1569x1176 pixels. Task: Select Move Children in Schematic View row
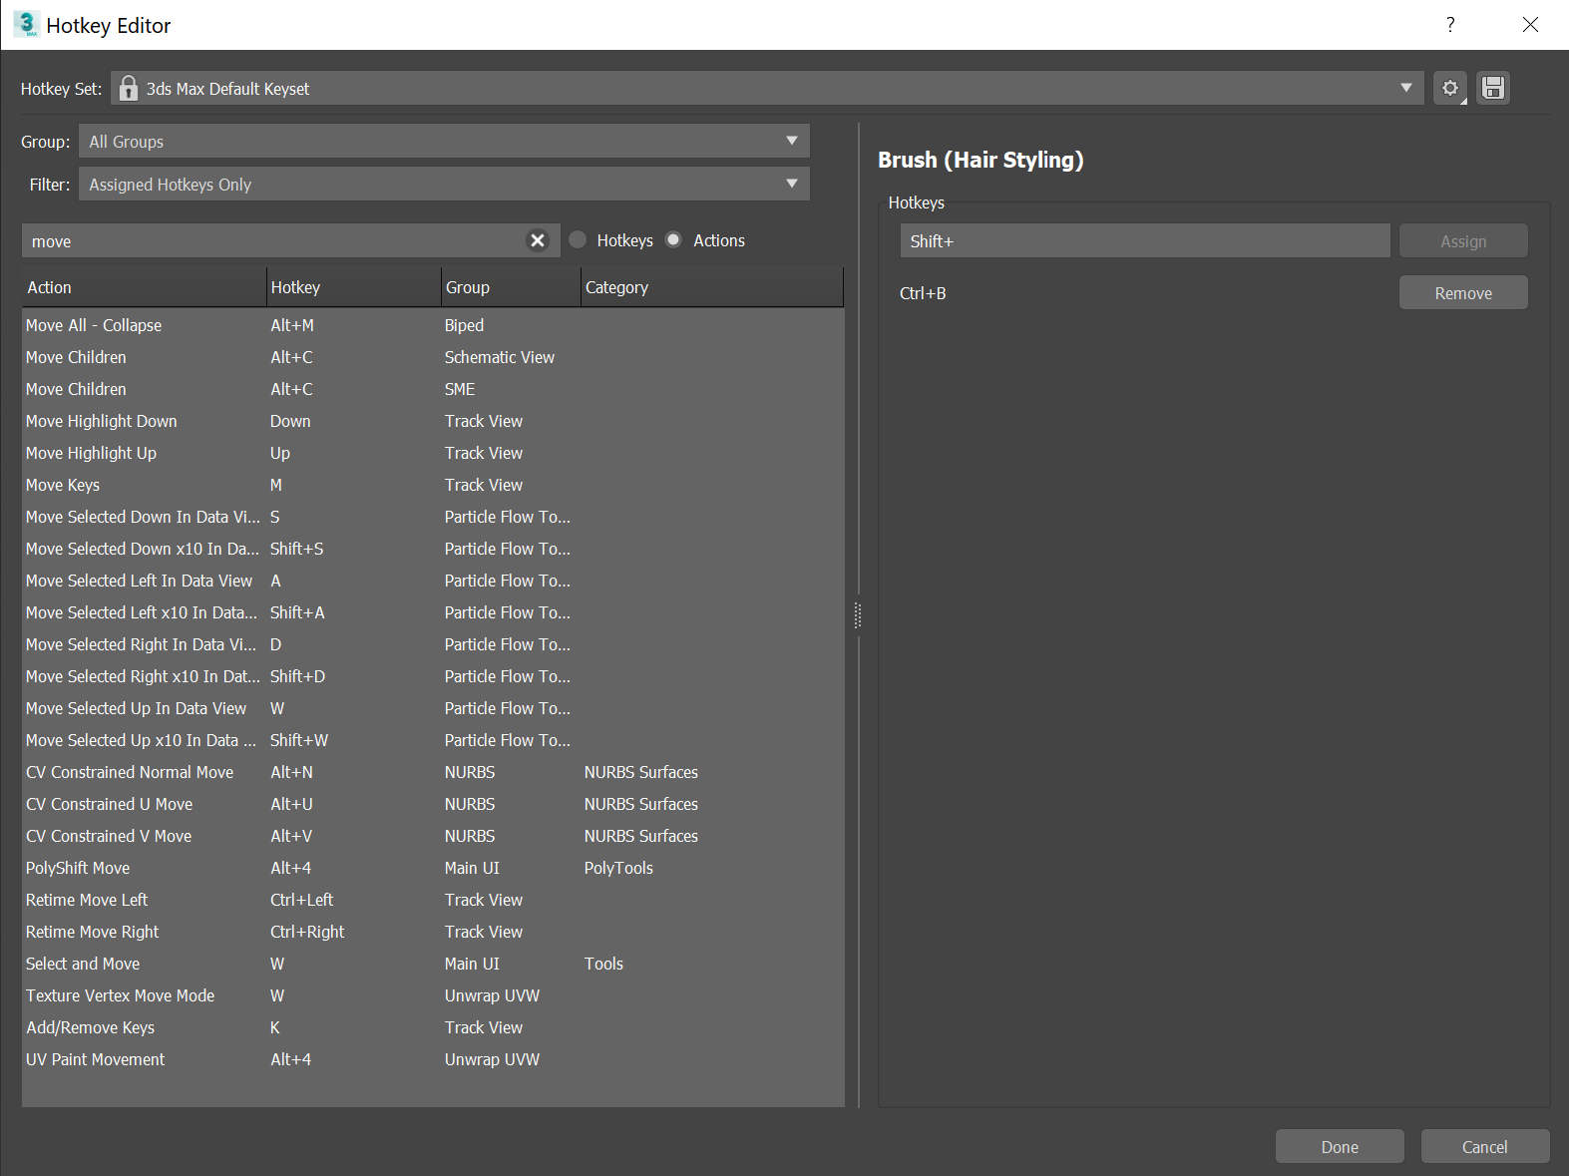point(433,357)
